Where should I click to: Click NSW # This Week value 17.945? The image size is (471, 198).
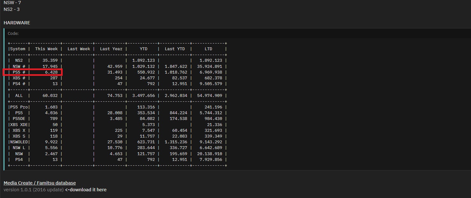[x=50, y=66]
